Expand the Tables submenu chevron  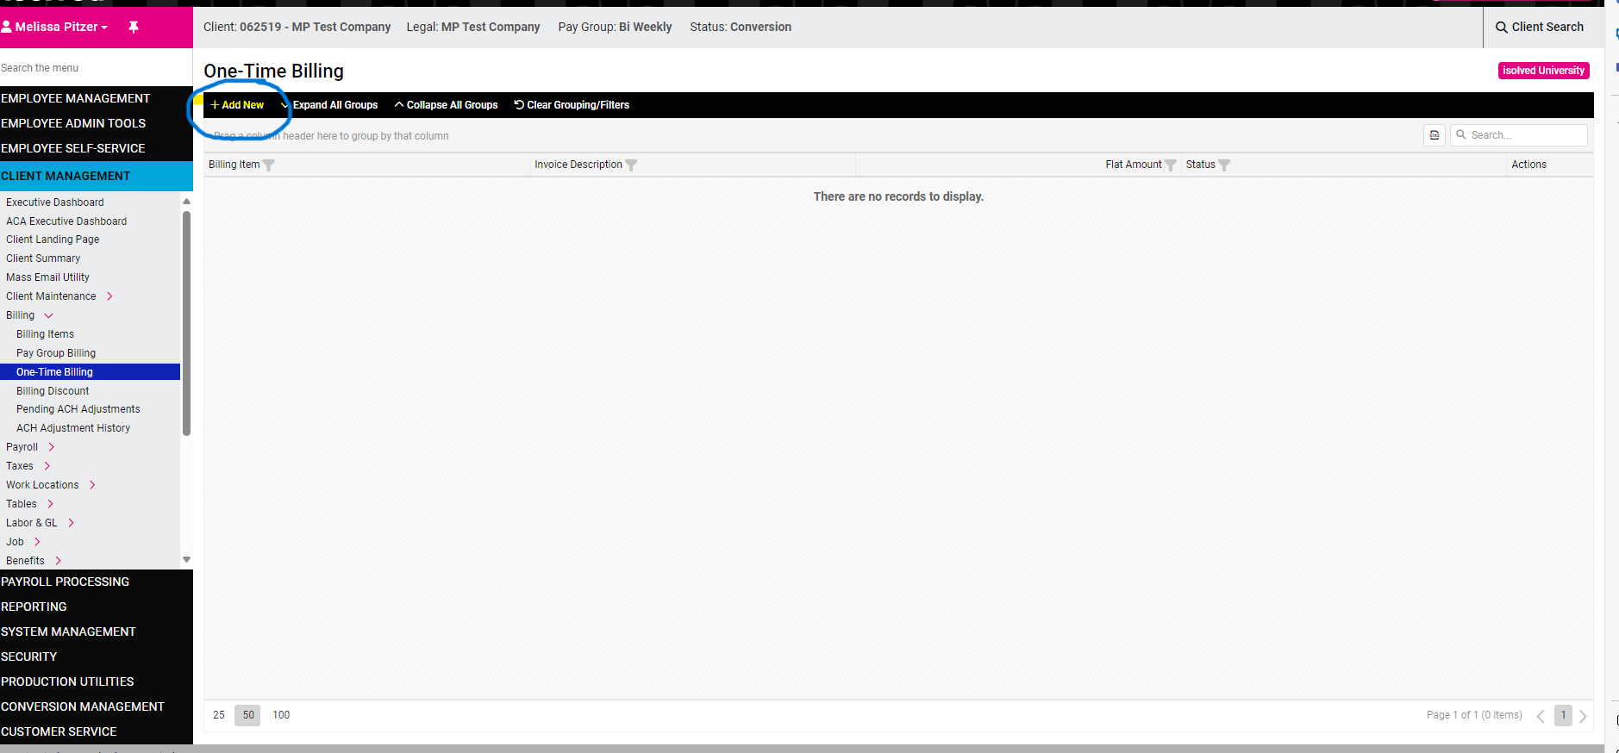tap(51, 504)
